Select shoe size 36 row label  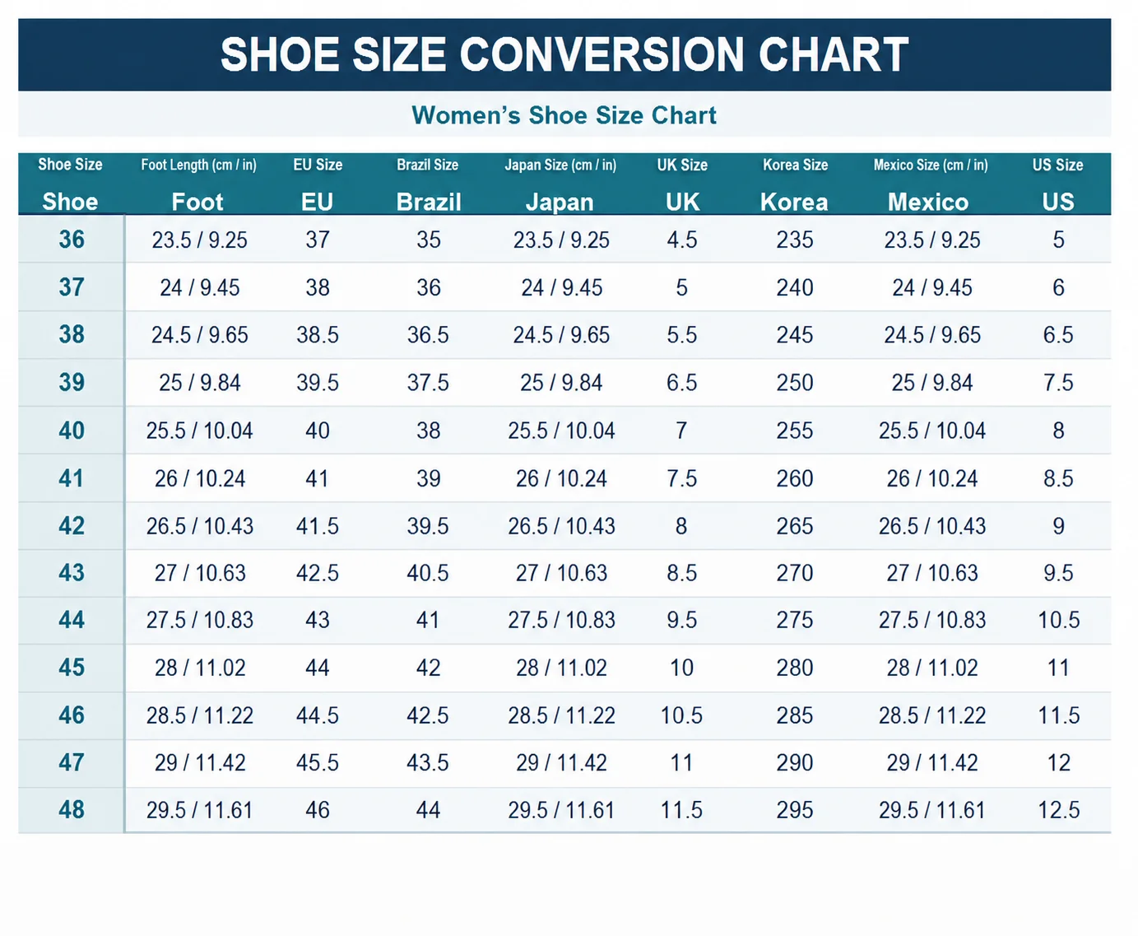coord(72,240)
